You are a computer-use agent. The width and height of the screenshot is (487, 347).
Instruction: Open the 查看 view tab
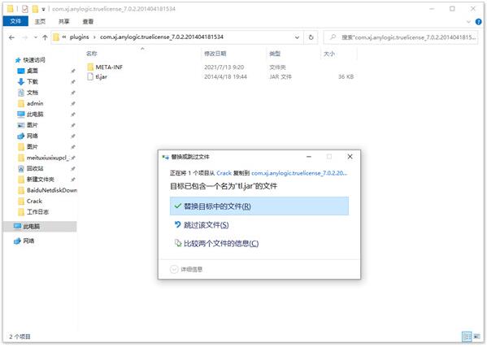(88, 21)
